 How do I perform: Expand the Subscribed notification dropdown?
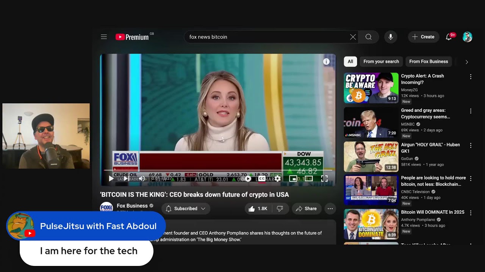[x=186, y=209]
